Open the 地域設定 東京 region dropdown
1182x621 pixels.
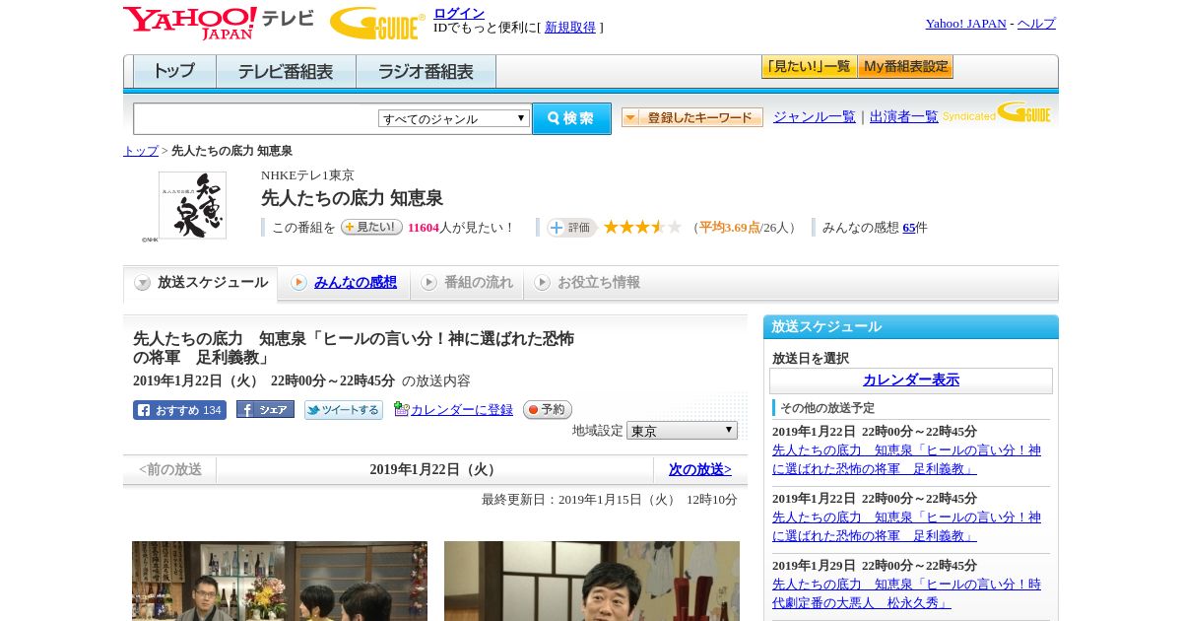coord(682,431)
